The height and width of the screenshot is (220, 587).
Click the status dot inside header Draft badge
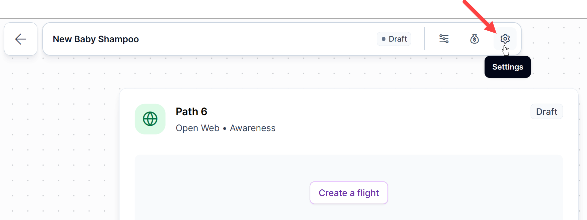pos(383,39)
